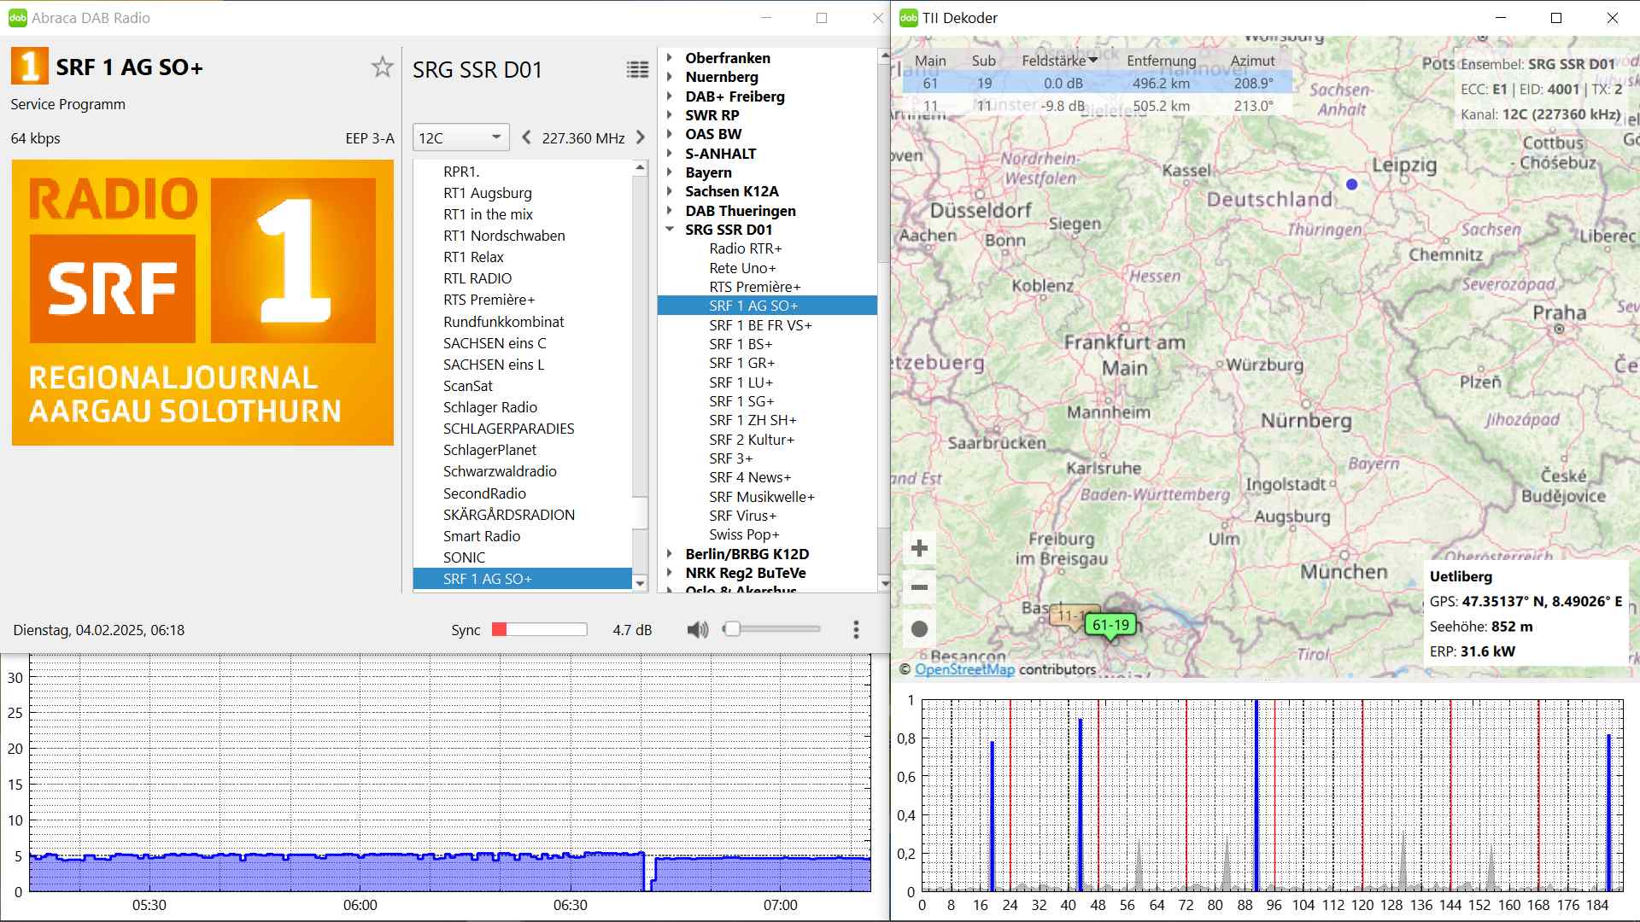Image resolution: width=1640 pixels, height=922 pixels.
Task: Collapse the SRG SSR D01 ensemble tree
Action: tap(670, 230)
